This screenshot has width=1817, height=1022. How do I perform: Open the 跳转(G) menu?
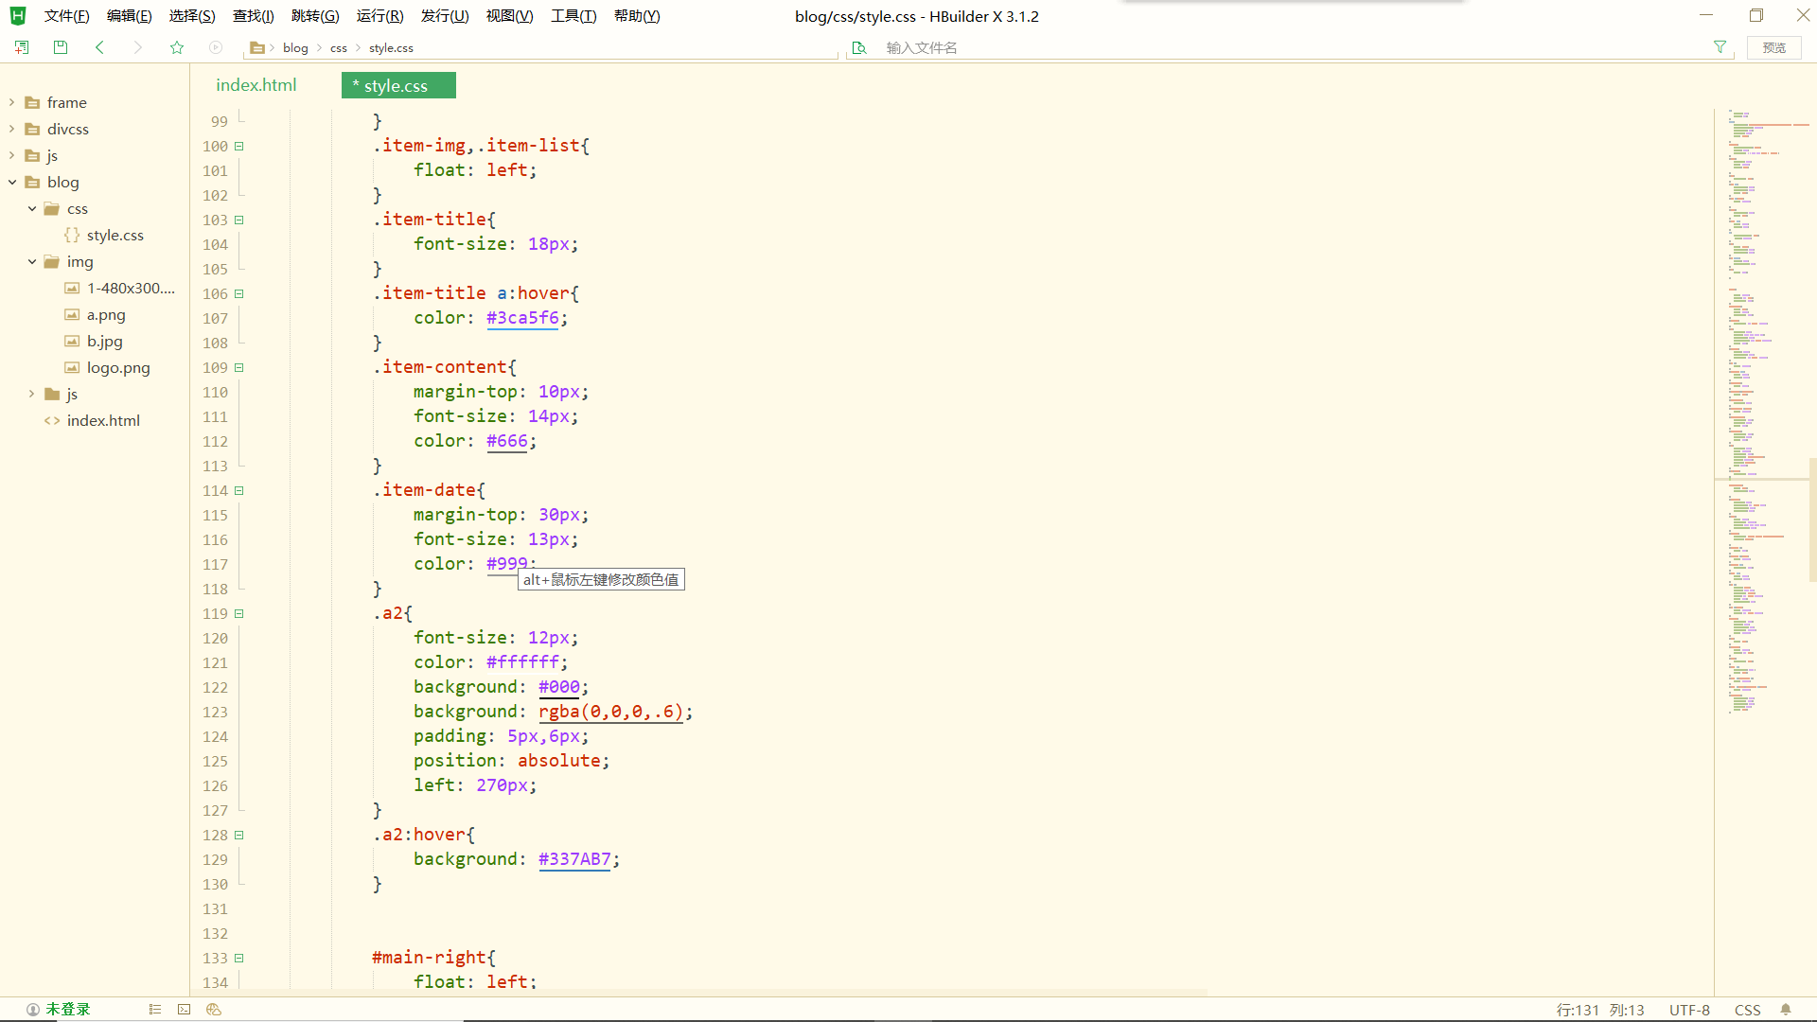pos(315,16)
